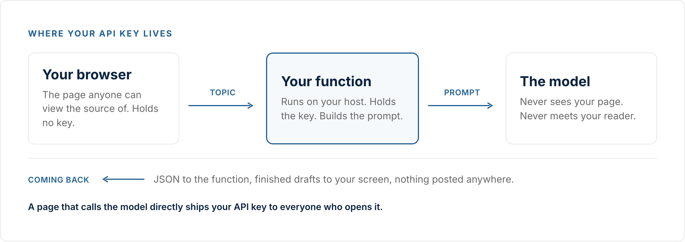Click the arrow under the PROMPT label
The height and width of the screenshot is (242, 685).
point(461,106)
